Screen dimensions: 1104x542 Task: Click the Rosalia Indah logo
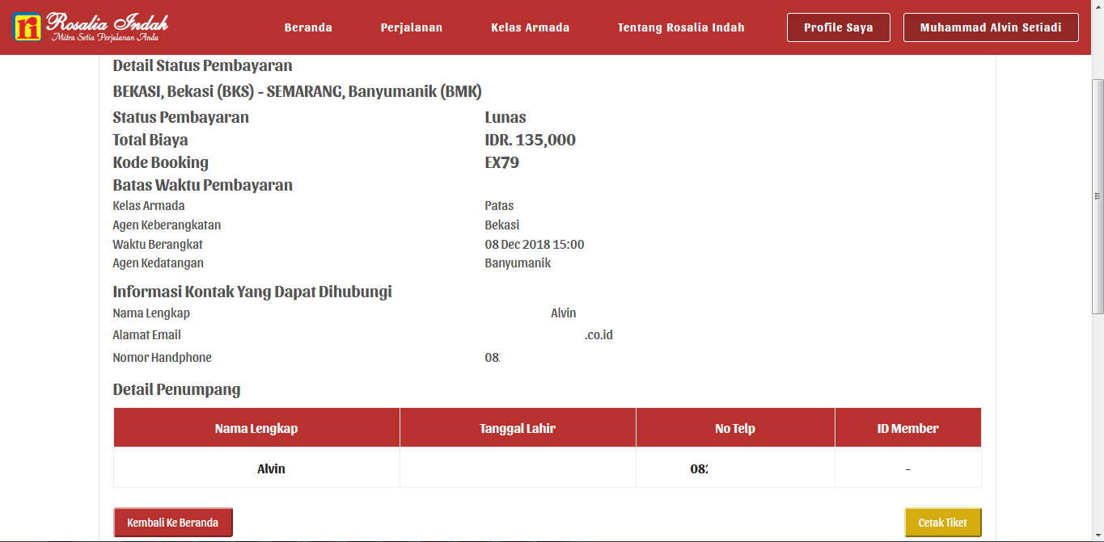pyautogui.click(x=91, y=27)
